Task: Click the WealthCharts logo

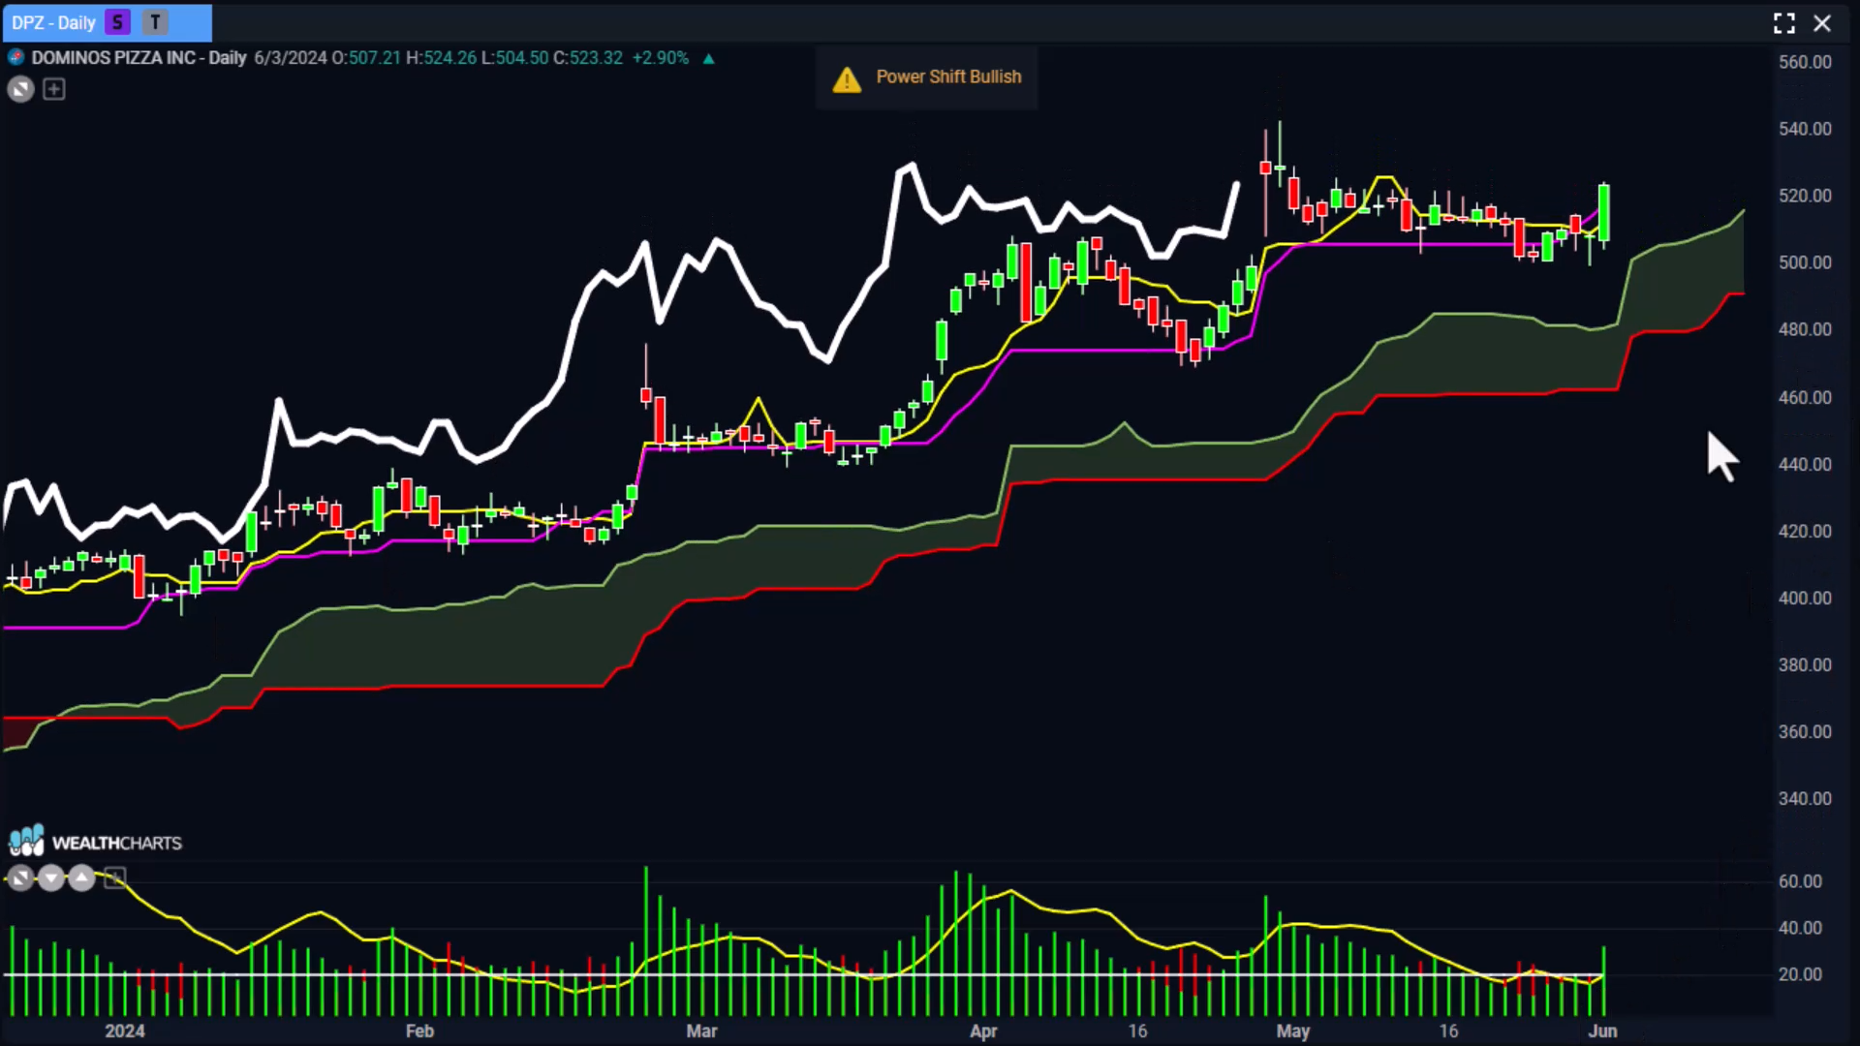Action: pyautogui.click(x=95, y=842)
